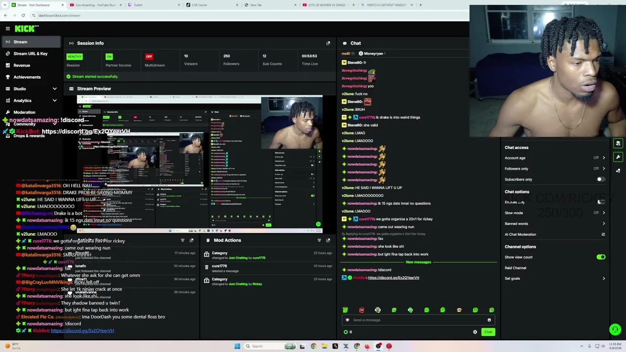The width and height of the screenshot is (626, 352).
Task: Open Banned words settings
Action: pos(555,223)
